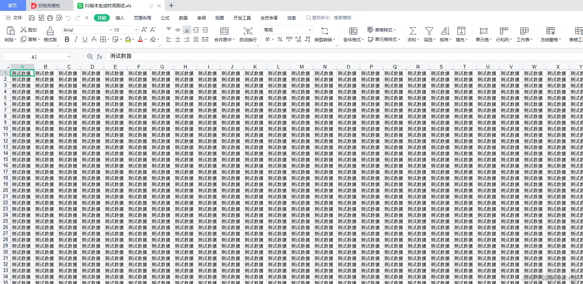The image size is (583, 284).
Task: Open Print Preview from the quick access bar
Action: pos(59,18)
